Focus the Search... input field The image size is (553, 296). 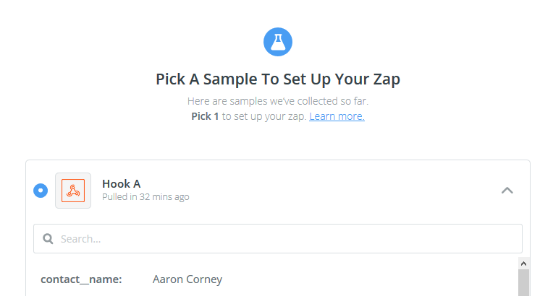(278, 239)
